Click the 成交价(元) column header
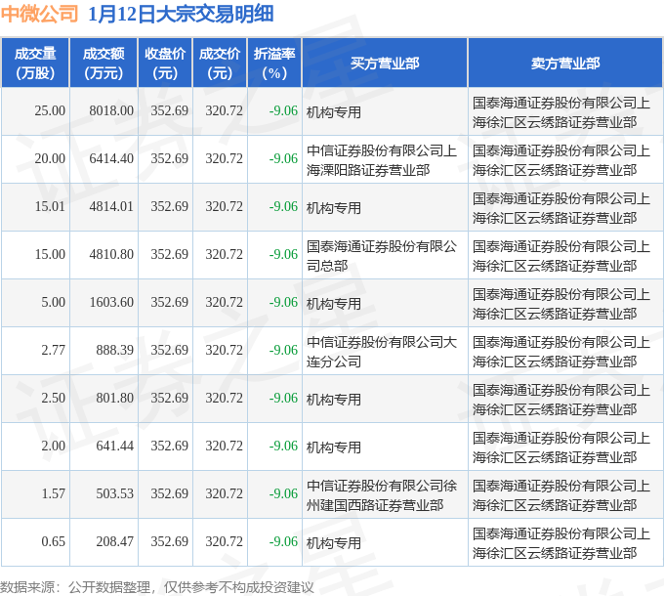664x596 pixels. (220, 64)
